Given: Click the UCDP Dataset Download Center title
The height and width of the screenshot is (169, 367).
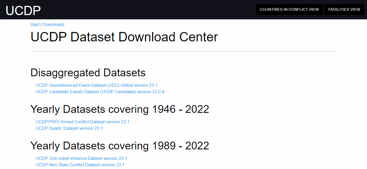Looking at the screenshot, I should click(x=124, y=37).
